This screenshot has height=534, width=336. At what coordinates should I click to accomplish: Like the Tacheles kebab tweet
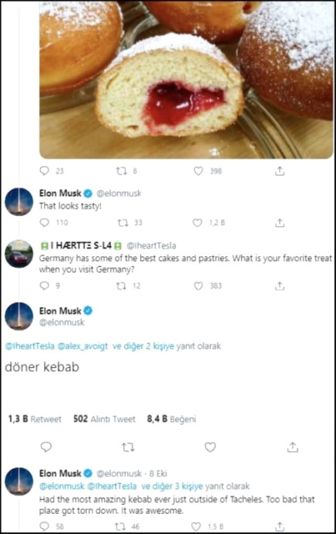197,526
